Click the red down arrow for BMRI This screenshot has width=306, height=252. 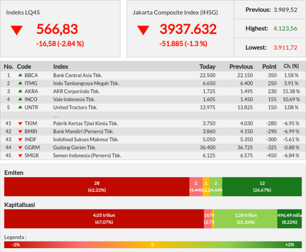pyautogui.click(x=20, y=132)
